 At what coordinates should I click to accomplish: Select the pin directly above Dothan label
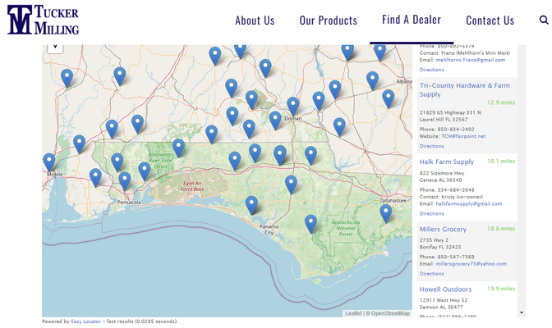pos(293,107)
